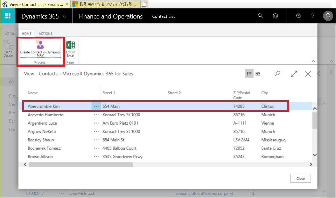The image size is (336, 198).
Task: Select the Argrow NeKeta contact
Action: [x=42, y=132]
